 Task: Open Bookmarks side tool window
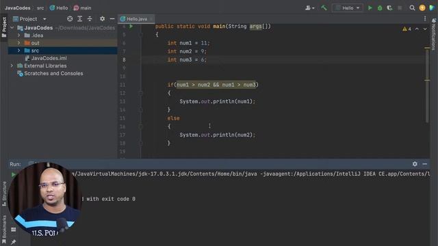pos(4,230)
